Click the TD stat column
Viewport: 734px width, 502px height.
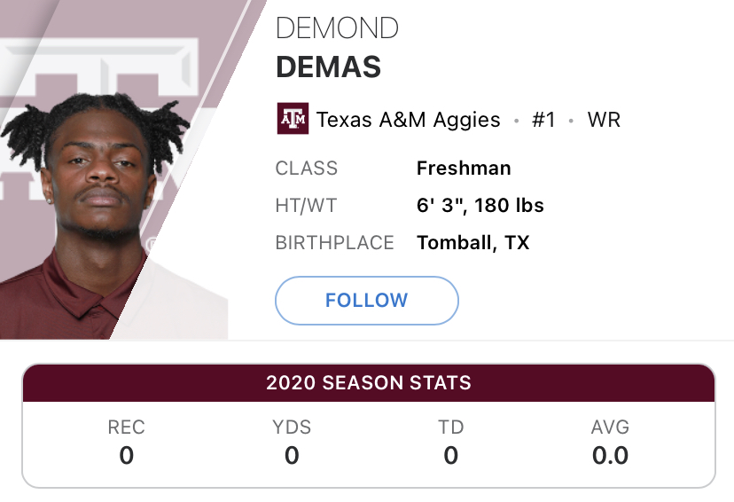coord(450,443)
